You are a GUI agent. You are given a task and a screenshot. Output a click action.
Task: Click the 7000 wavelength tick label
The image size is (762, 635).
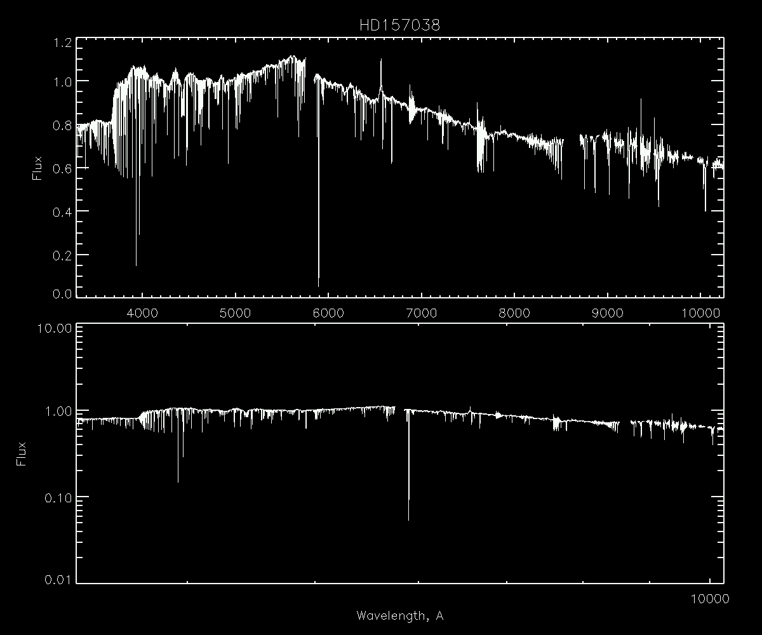point(422,312)
